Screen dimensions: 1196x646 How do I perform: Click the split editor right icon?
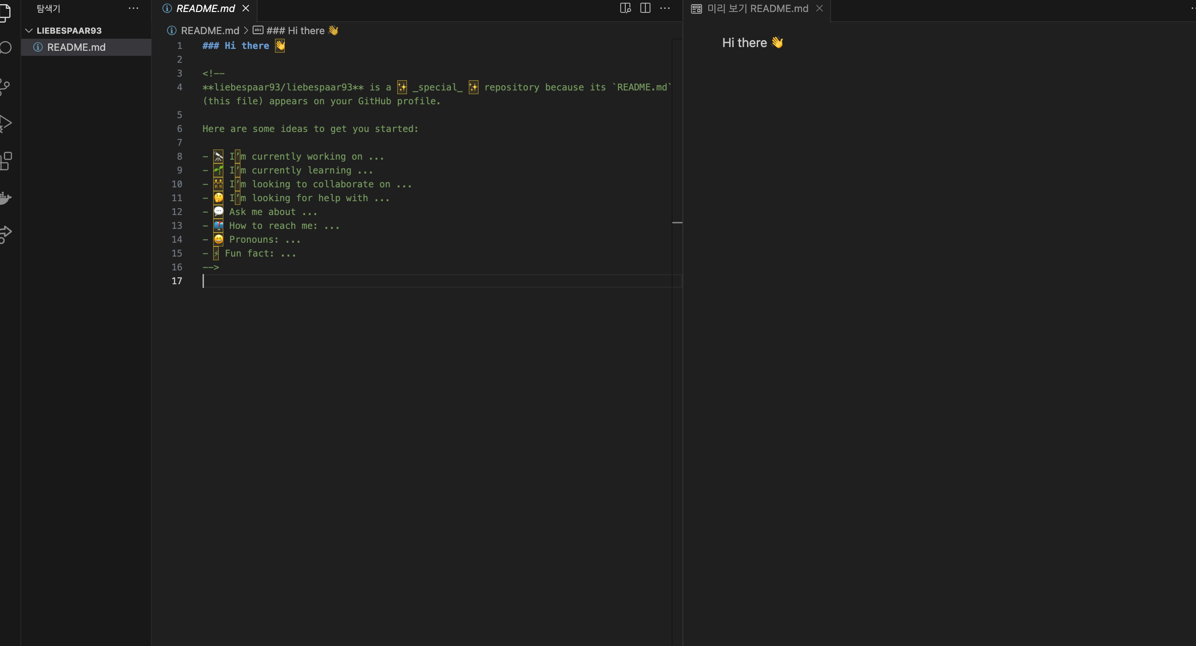tap(645, 8)
